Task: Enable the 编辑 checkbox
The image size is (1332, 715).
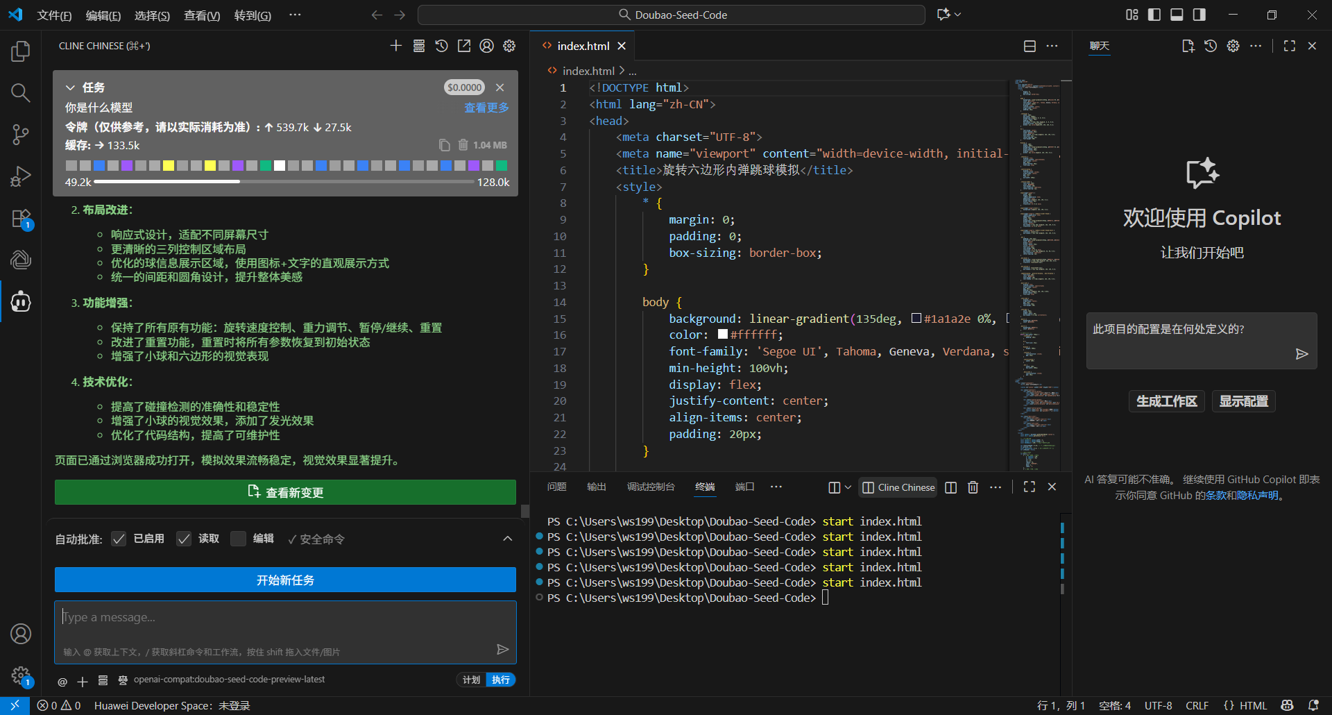Action: click(238, 539)
